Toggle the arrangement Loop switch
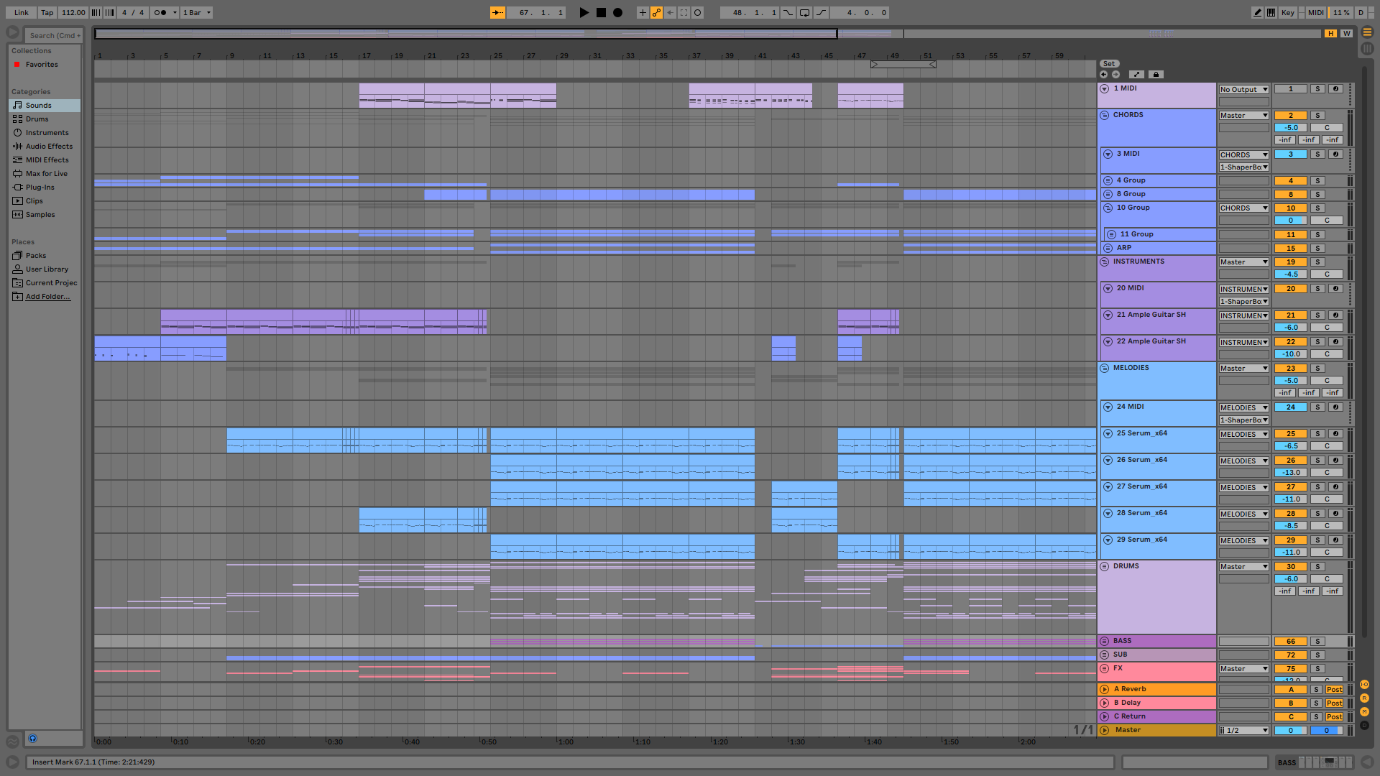Screen dimensions: 1380x776 804,12
